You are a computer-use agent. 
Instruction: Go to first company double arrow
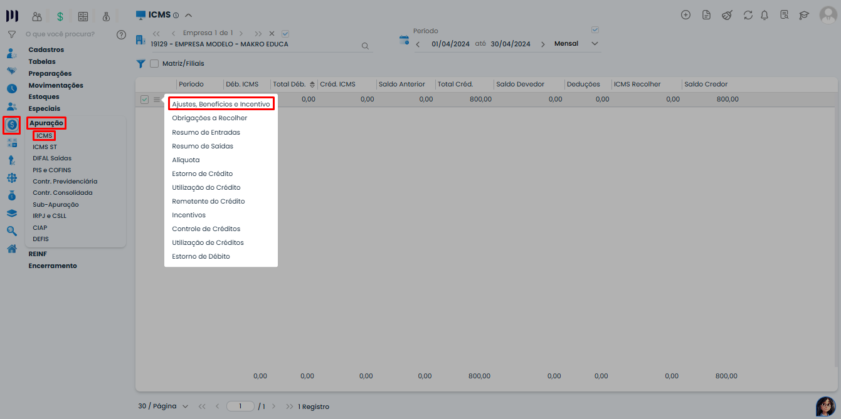tap(156, 33)
